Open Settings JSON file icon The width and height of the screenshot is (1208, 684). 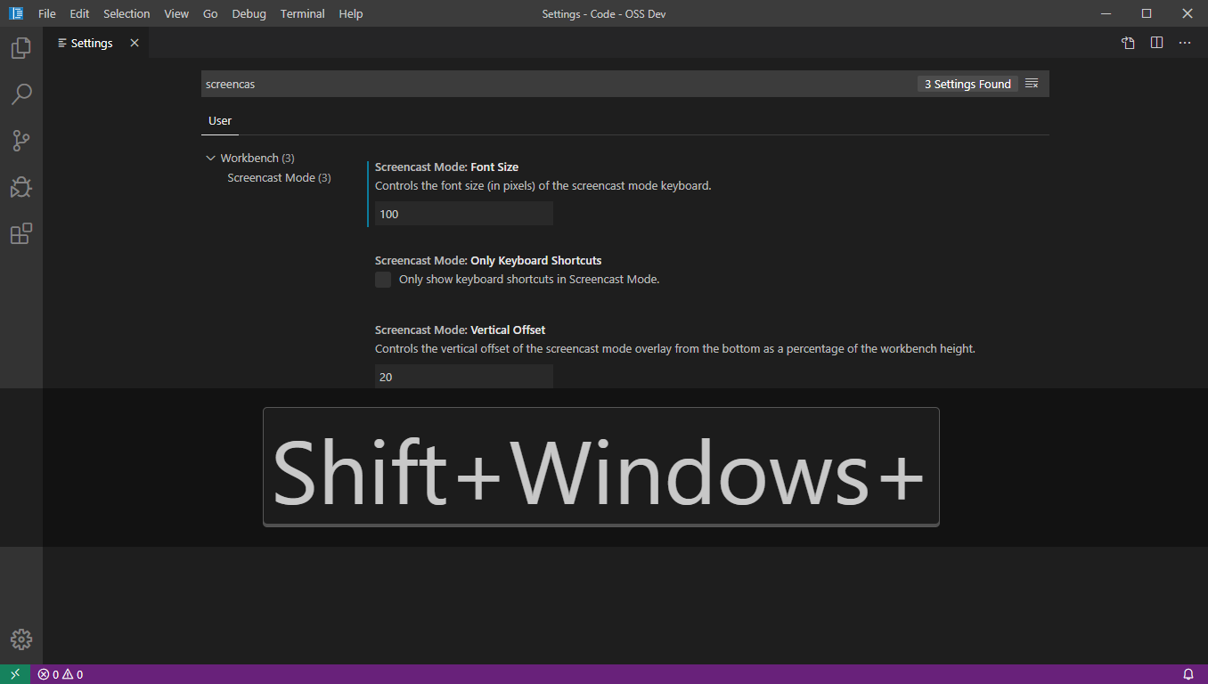[x=1128, y=43]
